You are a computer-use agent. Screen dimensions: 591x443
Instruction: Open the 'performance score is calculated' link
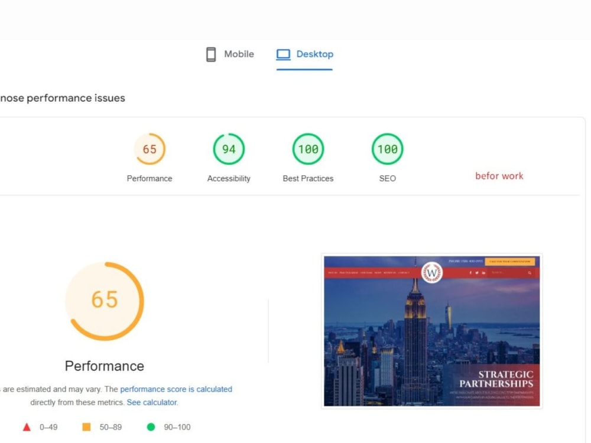(176, 389)
